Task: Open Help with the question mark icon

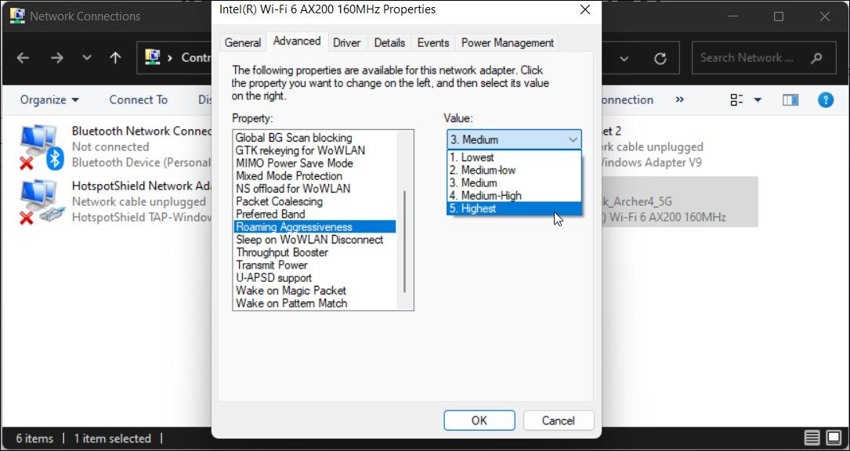Action: click(826, 99)
